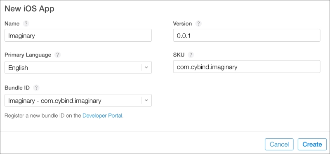Click the Version field showing 0.0.1
330x154 pixels.
point(247,36)
